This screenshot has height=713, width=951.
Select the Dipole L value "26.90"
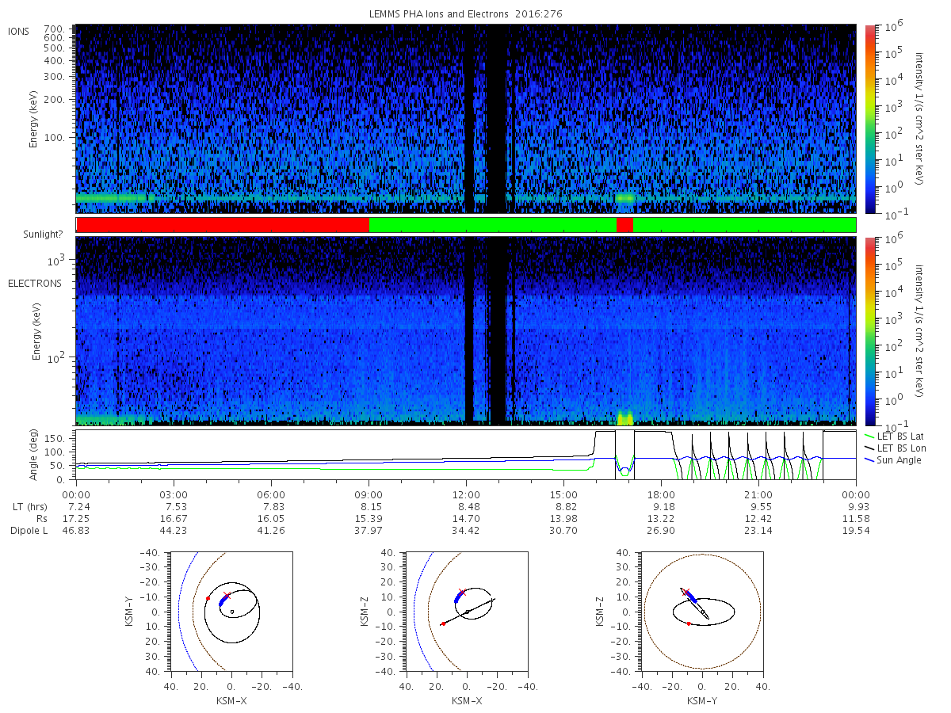coord(661,530)
